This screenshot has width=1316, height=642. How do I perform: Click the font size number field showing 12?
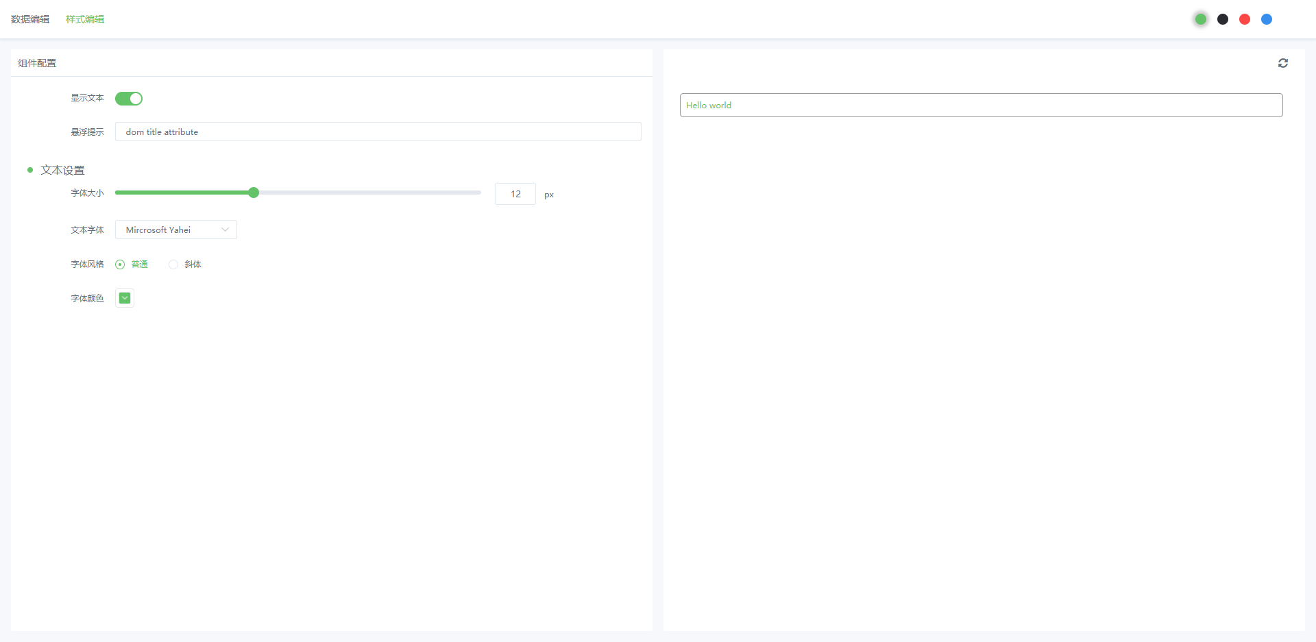[x=515, y=194]
